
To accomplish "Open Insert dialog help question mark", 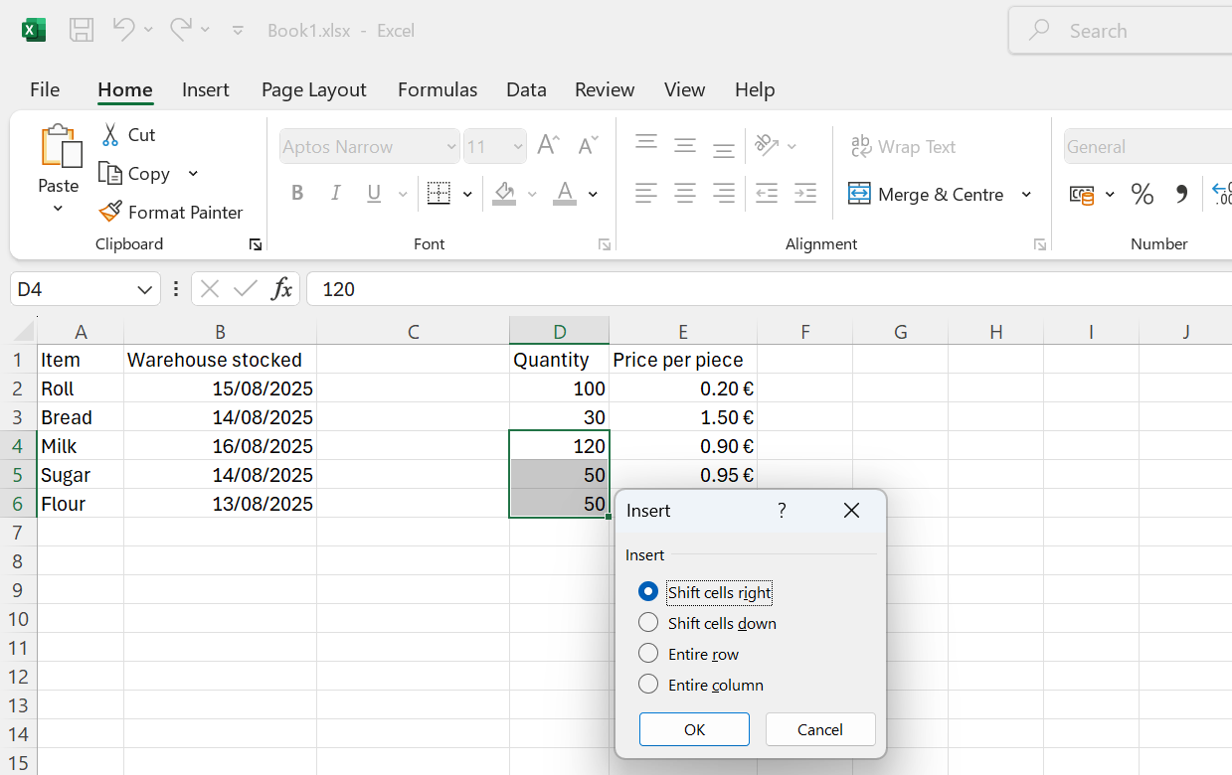I will (782, 511).
